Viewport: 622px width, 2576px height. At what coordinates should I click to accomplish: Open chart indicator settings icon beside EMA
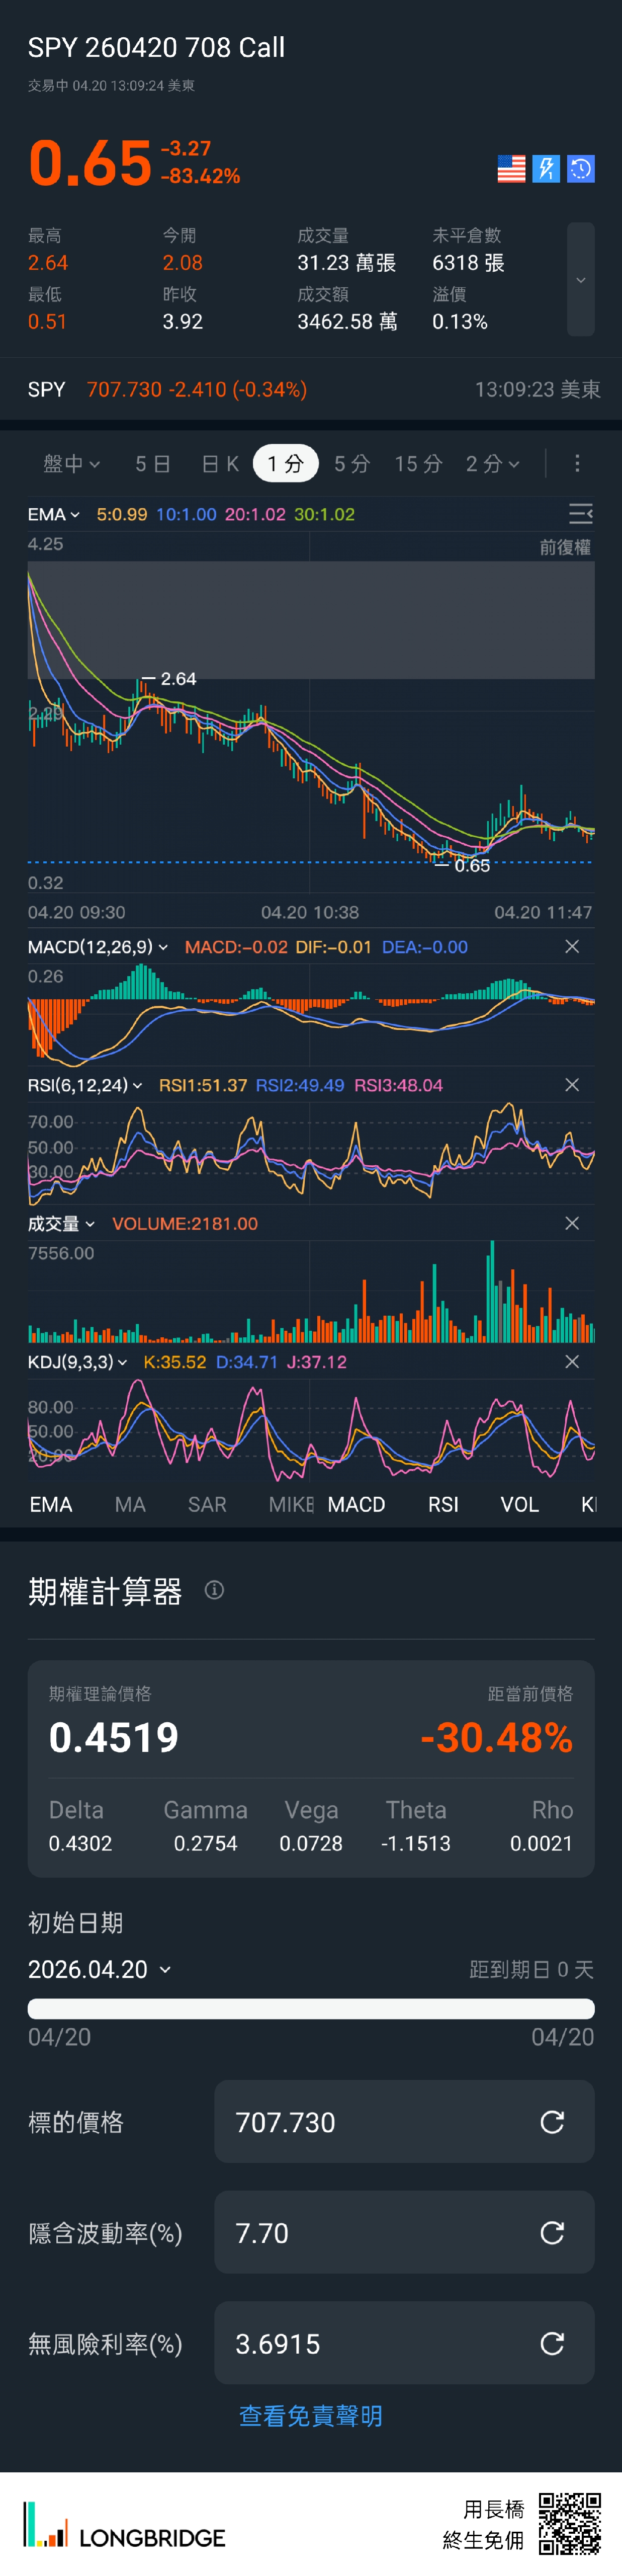[580, 514]
